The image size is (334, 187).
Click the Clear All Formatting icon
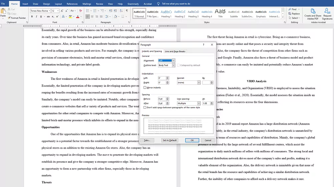point(80,11)
